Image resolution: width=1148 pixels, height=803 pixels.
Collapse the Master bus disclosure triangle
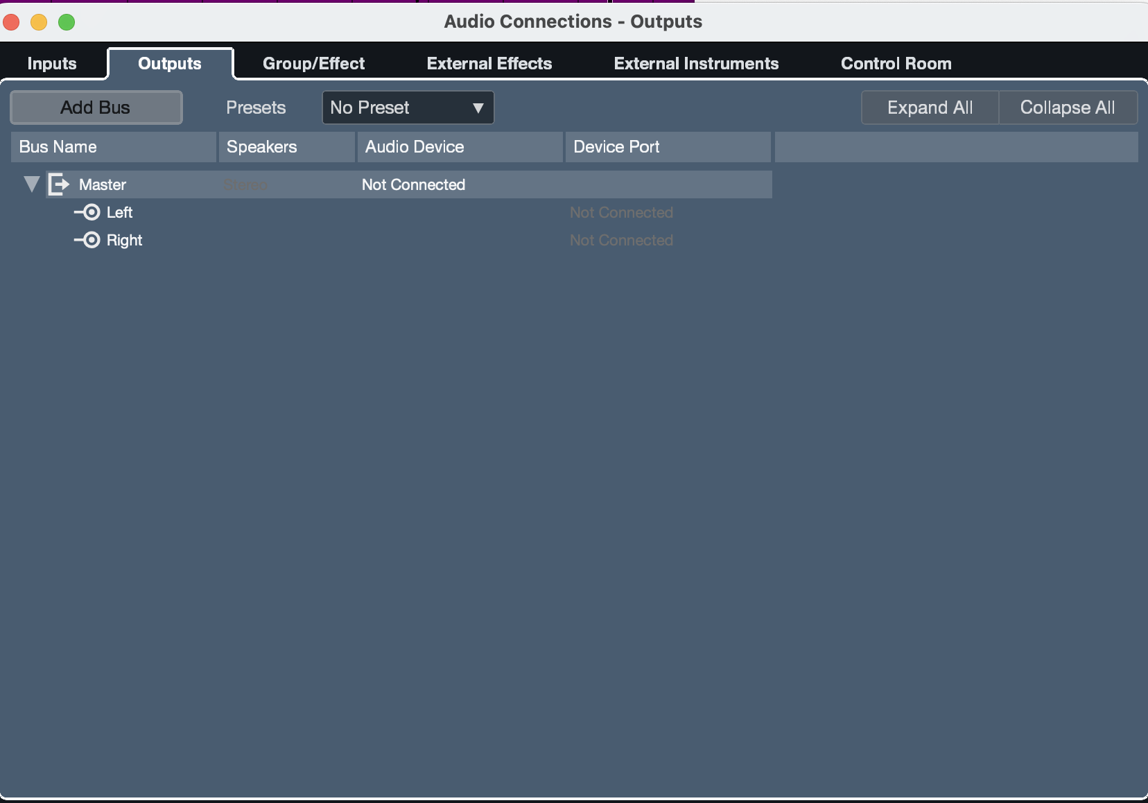31,184
